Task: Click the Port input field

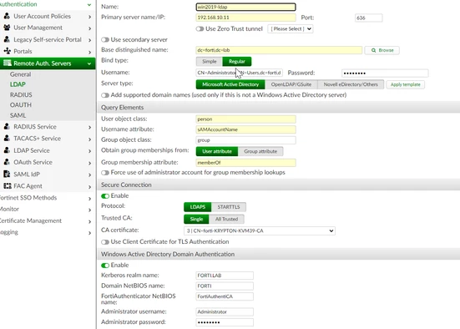Action: pyautogui.click(x=368, y=18)
